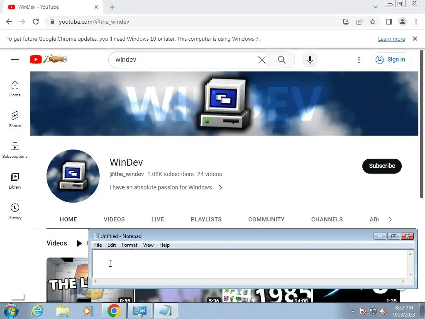Open the 8:55 video thumbnail
This screenshot has height=319, width=425.
[90, 280]
